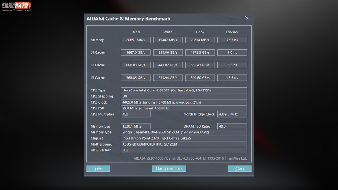Select the L2 Cache Write value box
This screenshot has width=338, height=190.
(168, 65)
